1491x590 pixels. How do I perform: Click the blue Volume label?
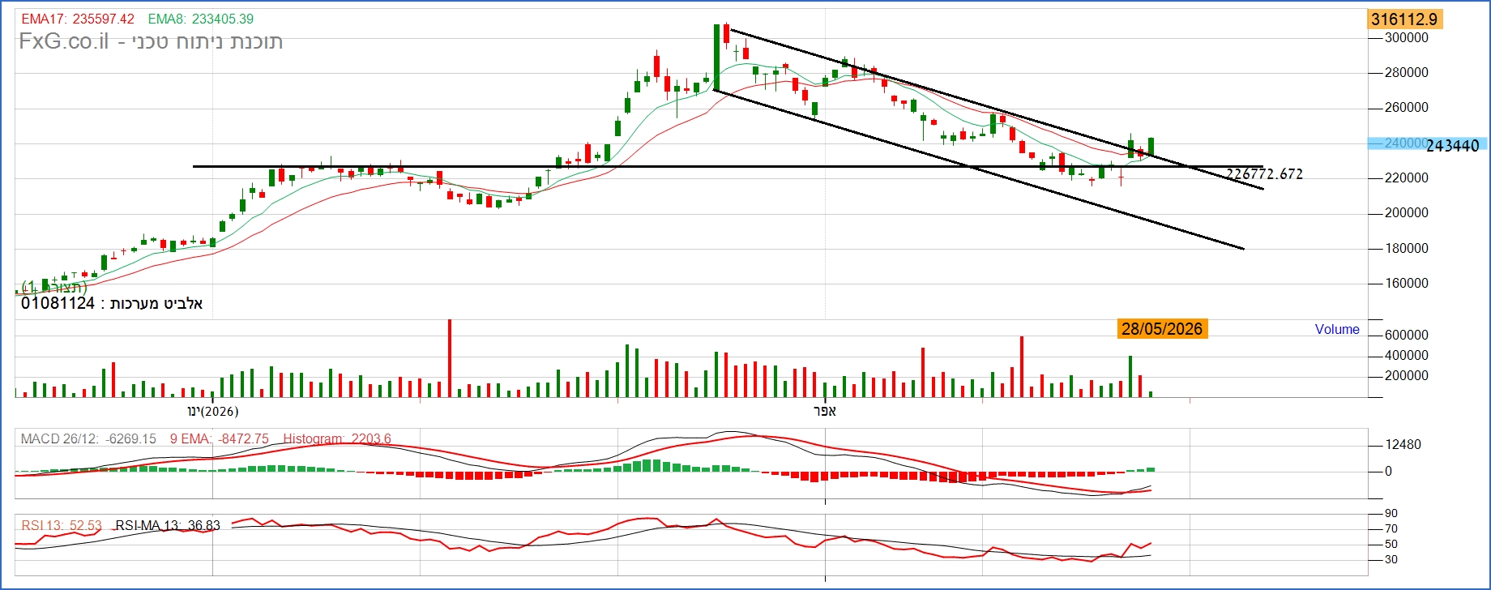click(x=1337, y=329)
